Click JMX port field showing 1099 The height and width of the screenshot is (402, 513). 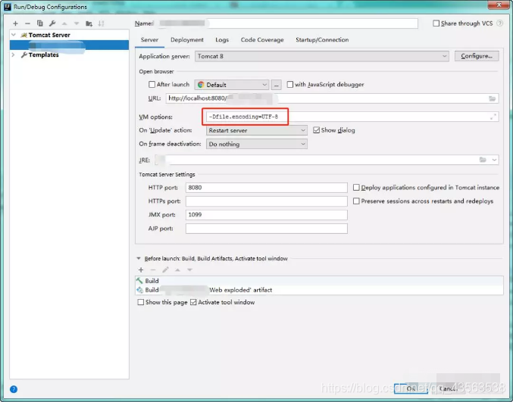(x=266, y=215)
